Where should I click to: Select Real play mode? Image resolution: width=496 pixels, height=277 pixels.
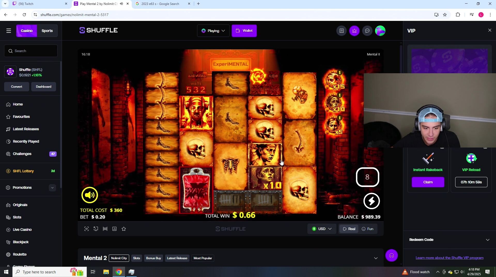(349, 229)
